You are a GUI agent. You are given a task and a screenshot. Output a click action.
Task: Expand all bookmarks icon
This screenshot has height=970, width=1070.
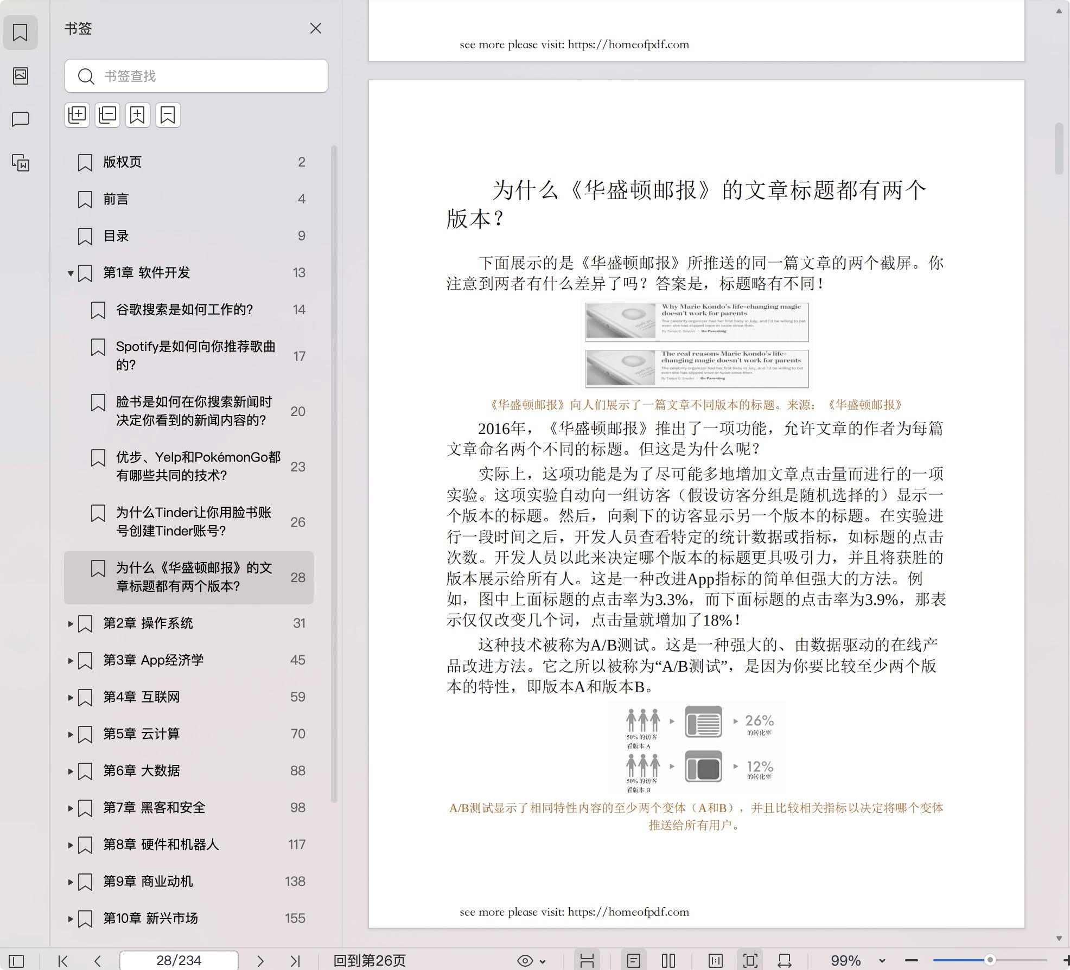point(77,115)
